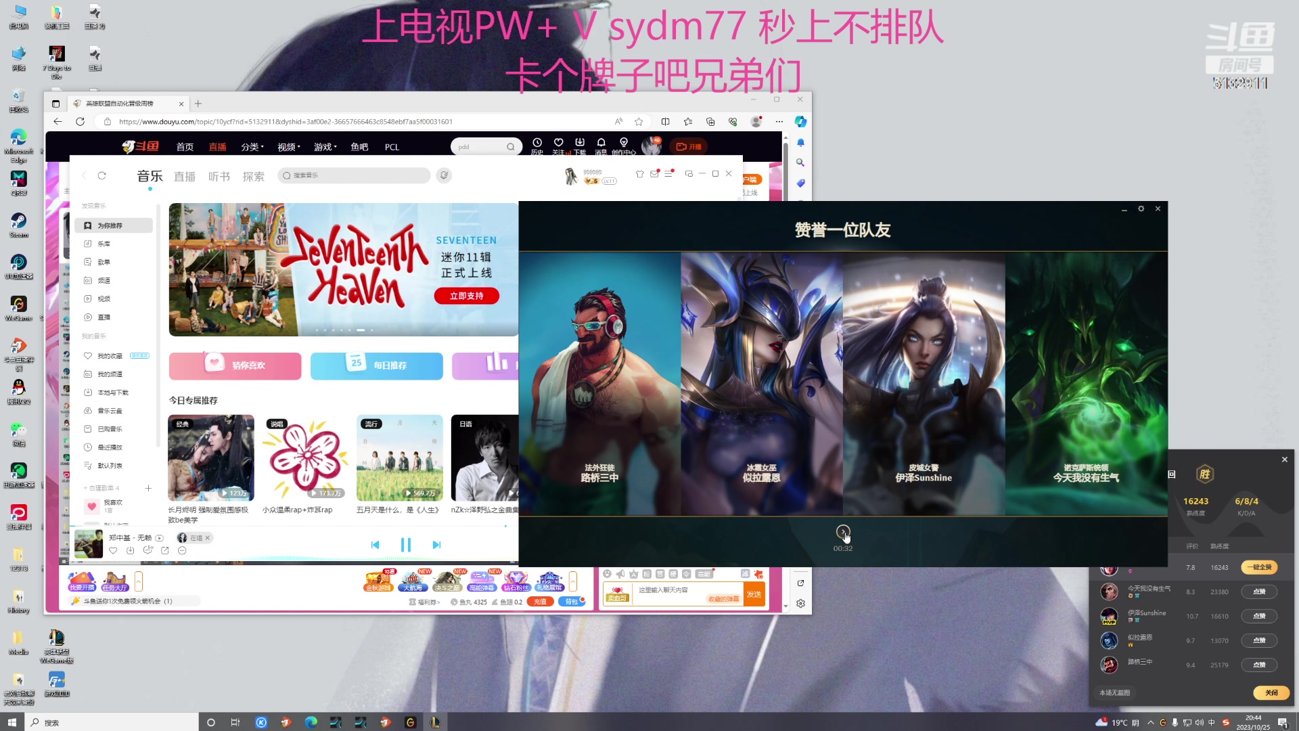Click the Edge favorites star icon
1299x731 pixels.
pyautogui.click(x=639, y=122)
